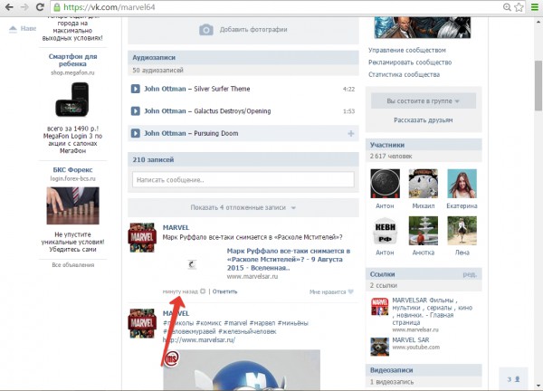Click the www.marvelsar.ru text under article
This screenshot has width=543, height=391.
pyautogui.click(x=252, y=276)
